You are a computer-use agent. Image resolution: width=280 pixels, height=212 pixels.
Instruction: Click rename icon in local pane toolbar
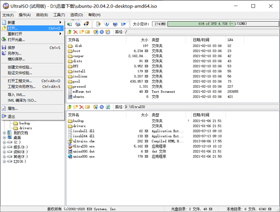[x=87, y=107]
